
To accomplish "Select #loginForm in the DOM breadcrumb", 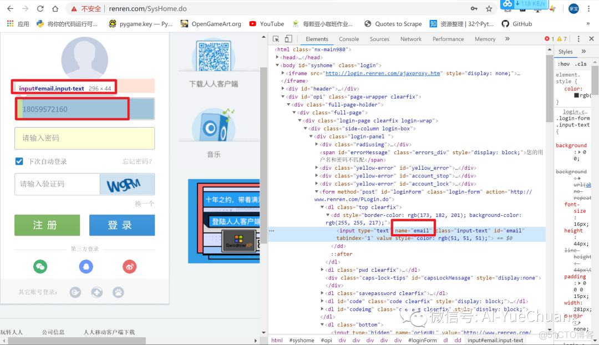I will pos(422,341).
